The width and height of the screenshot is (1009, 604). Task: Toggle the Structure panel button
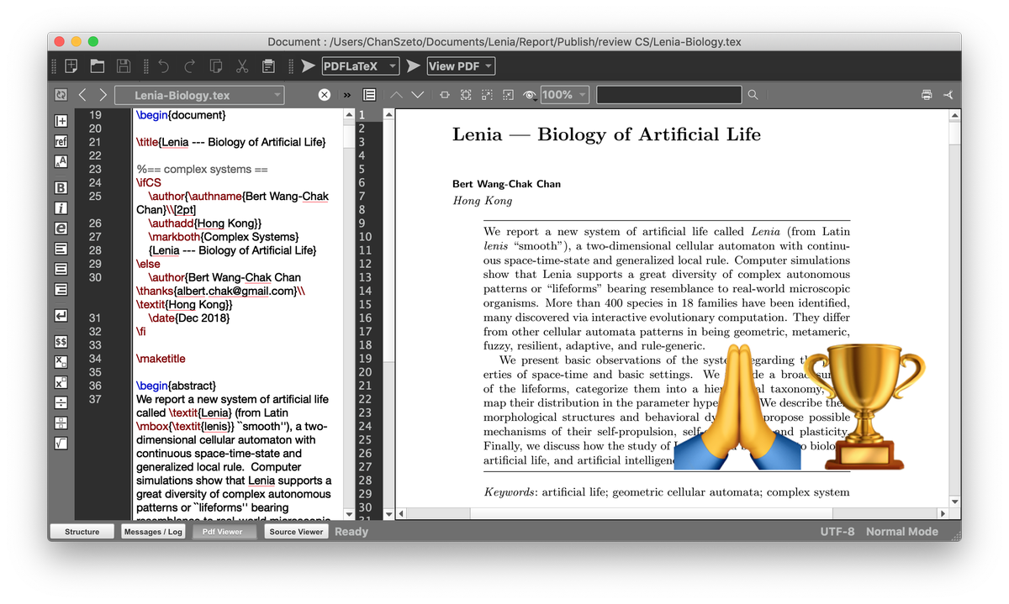coord(82,532)
